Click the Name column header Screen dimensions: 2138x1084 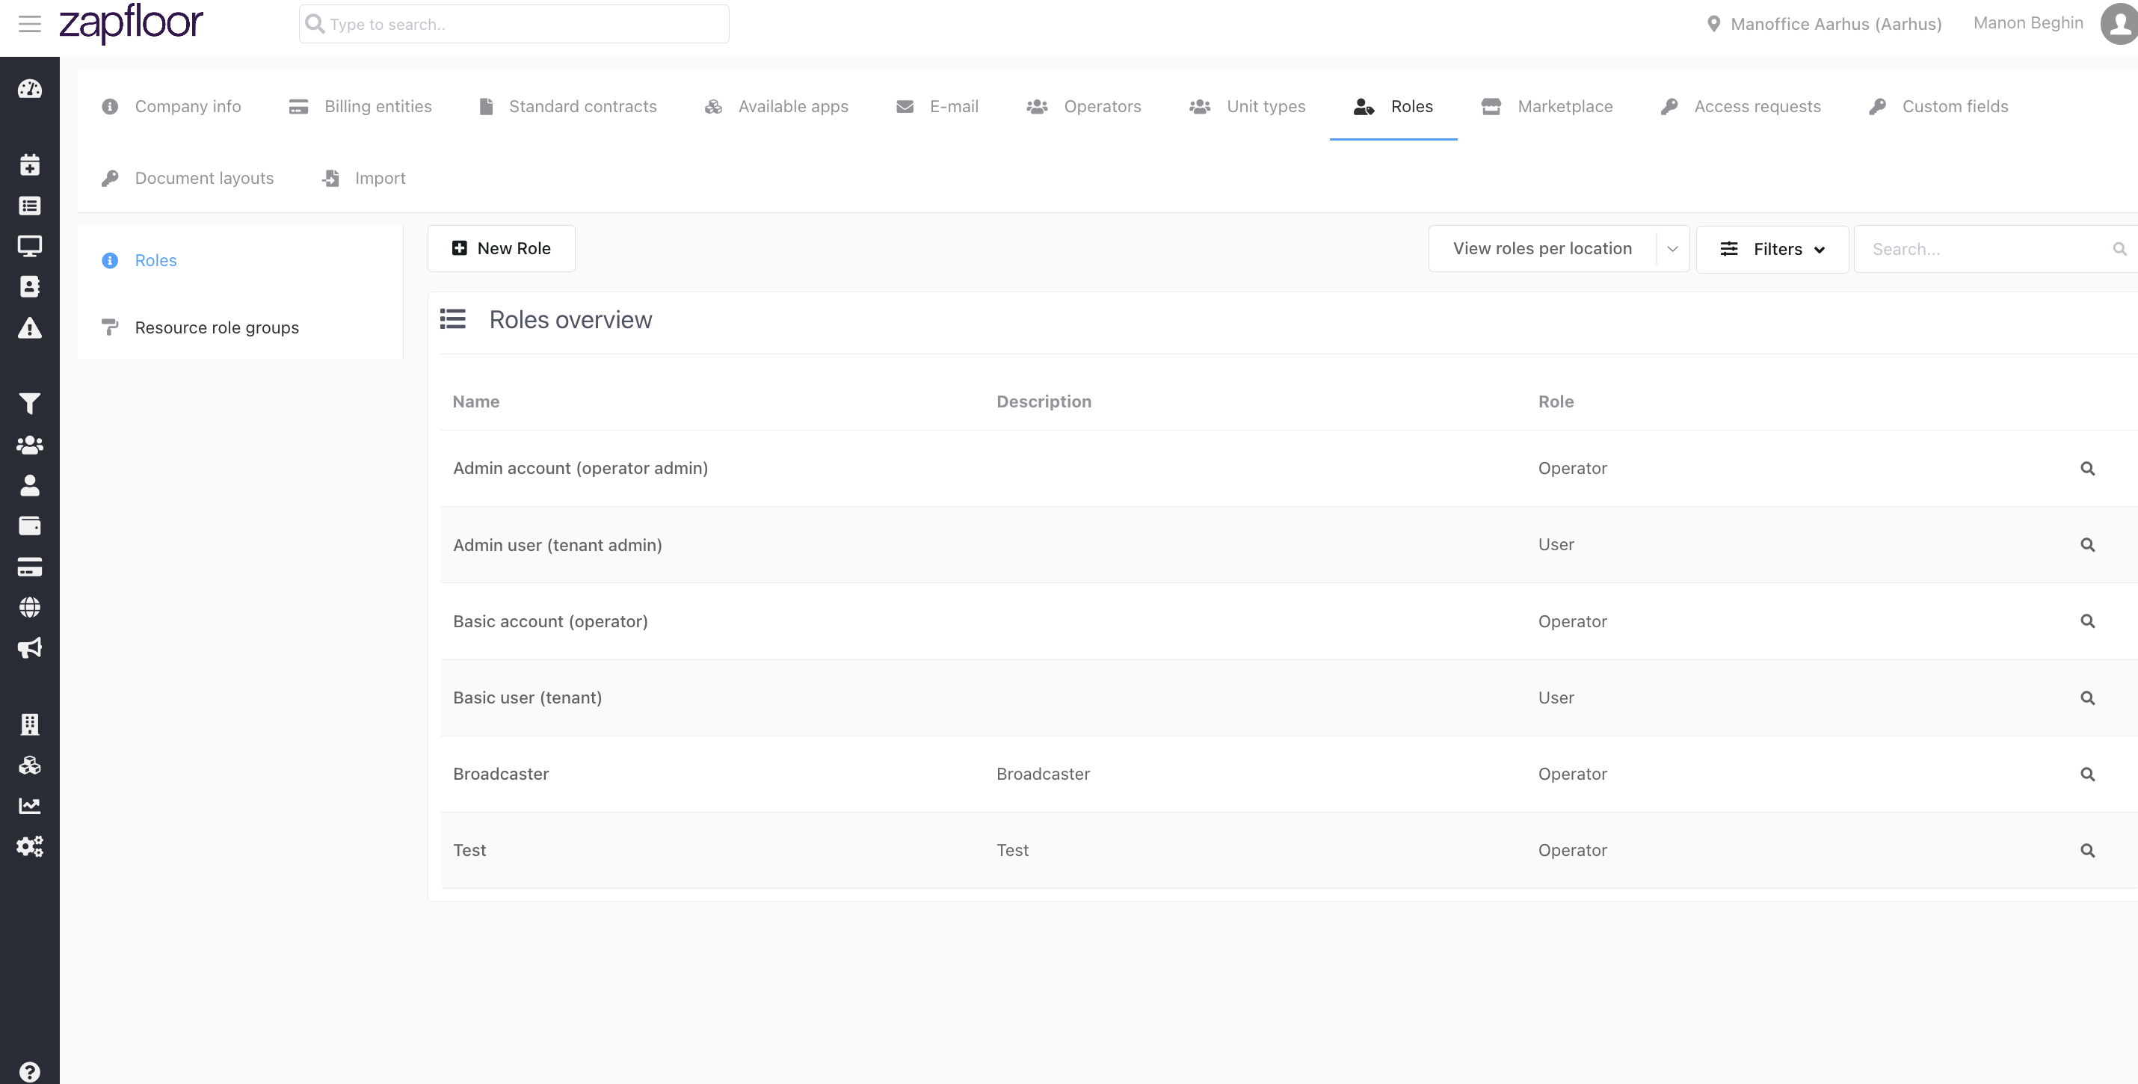[476, 401]
